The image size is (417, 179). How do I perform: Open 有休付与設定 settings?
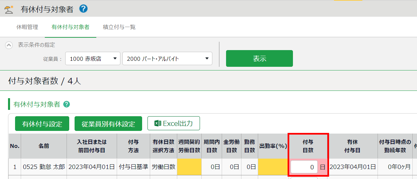click(x=42, y=124)
